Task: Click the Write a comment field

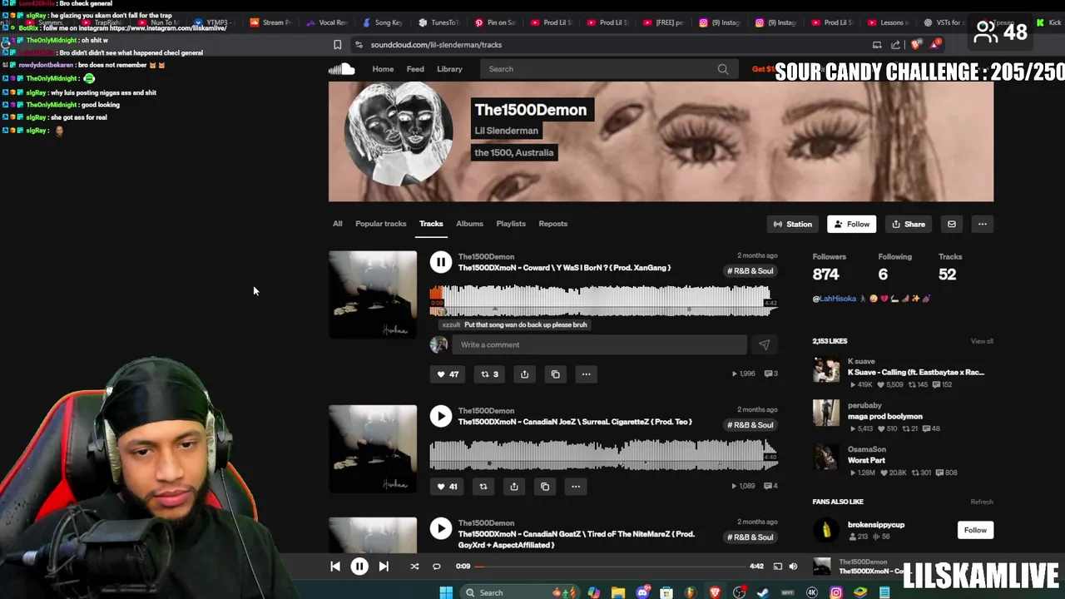Action: (599, 344)
